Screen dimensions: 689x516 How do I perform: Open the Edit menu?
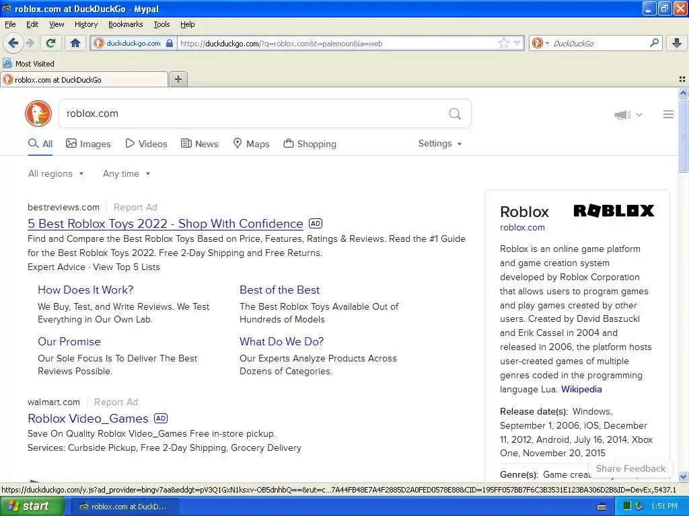pos(32,24)
